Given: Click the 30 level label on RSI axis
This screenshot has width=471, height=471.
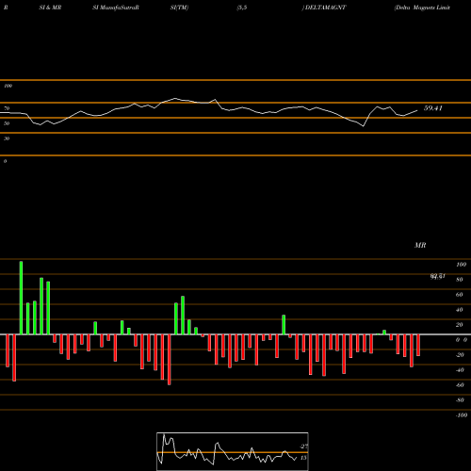Looking at the screenshot, I should click(x=7, y=138).
